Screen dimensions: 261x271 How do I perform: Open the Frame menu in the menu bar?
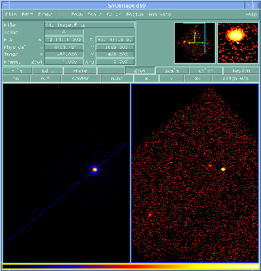click(45, 15)
